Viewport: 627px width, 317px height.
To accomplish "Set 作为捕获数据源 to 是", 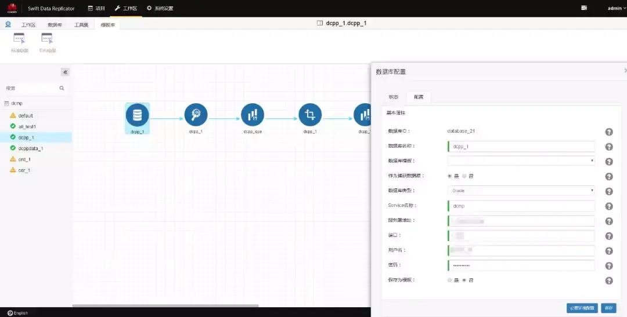I will click(x=450, y=176).
